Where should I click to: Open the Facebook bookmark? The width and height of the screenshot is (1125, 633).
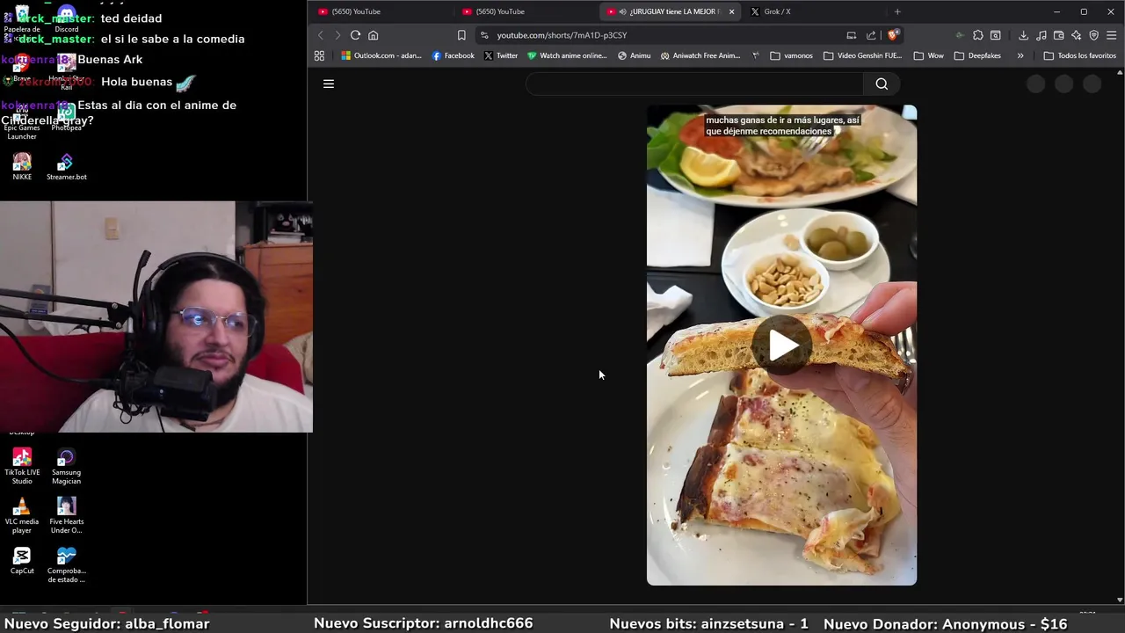tap(454, 55)
